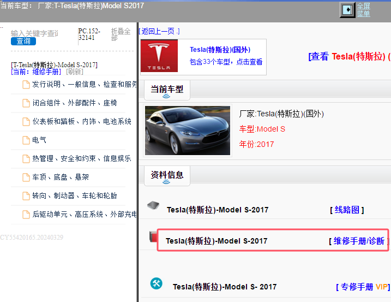The width and height of the screenshot is (391, 302).
Task: Click the red book icon for repair manual
Action: coord(153,236)
